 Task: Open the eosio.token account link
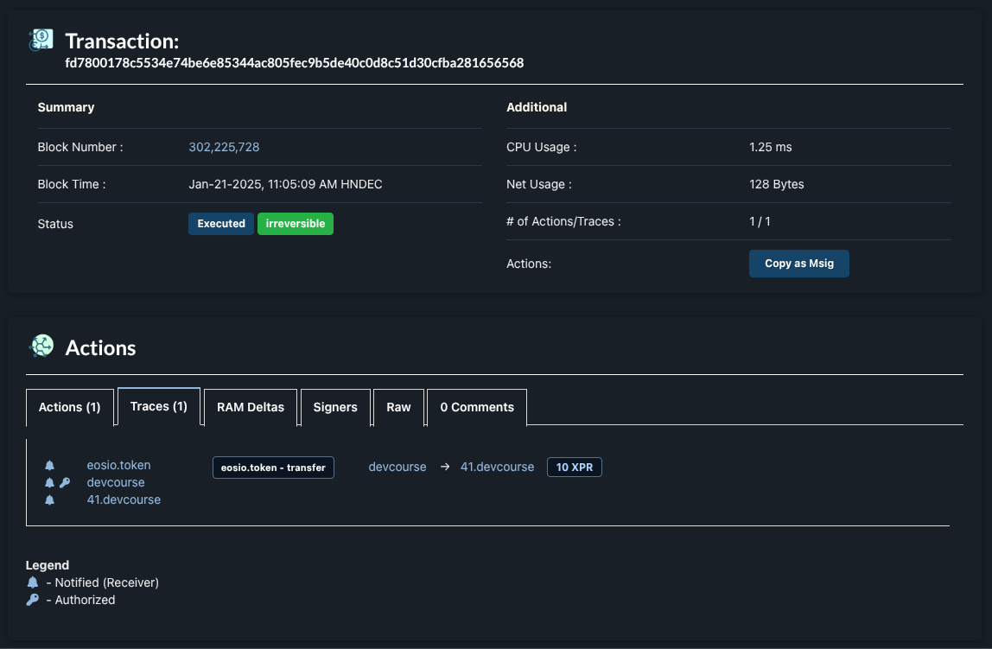(x=118, y=465)
